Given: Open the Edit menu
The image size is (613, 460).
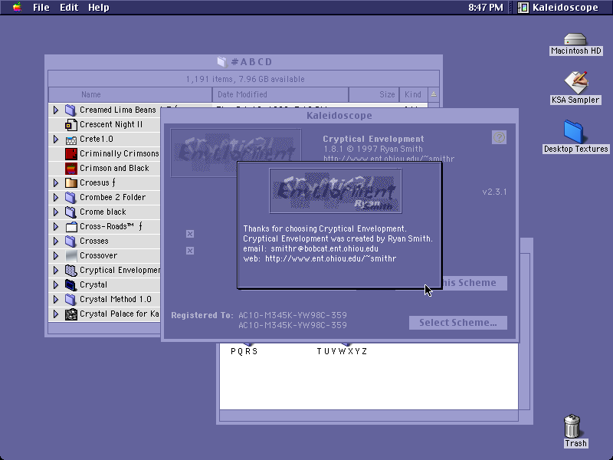Looking at the screenshot, I should click(69, 8).
